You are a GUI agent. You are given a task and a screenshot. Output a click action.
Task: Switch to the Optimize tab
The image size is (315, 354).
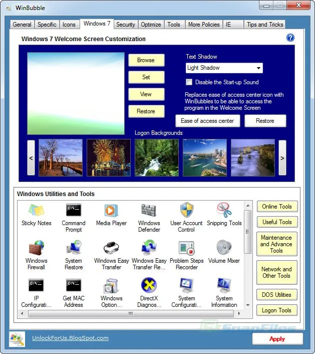click(151, 25)
